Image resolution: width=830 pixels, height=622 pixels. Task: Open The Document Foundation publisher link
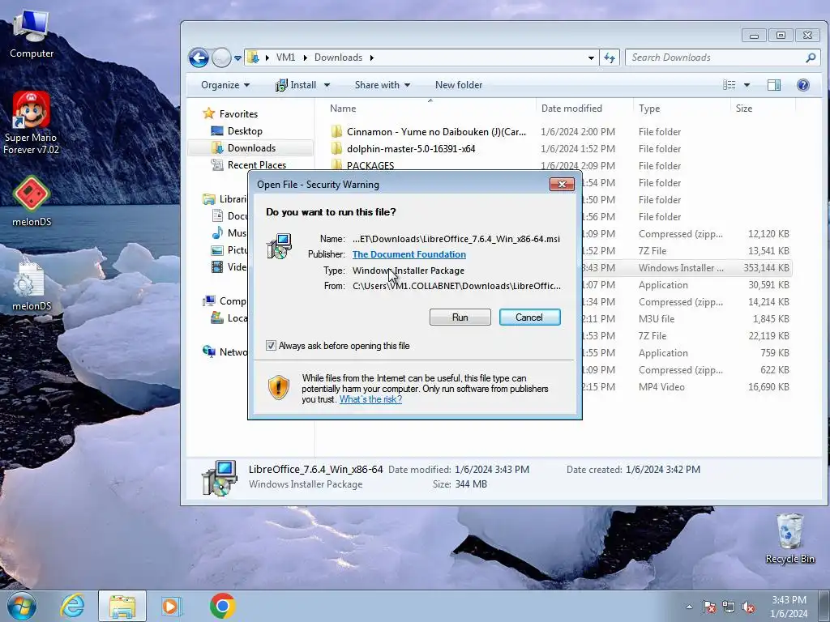click(409, 254)
